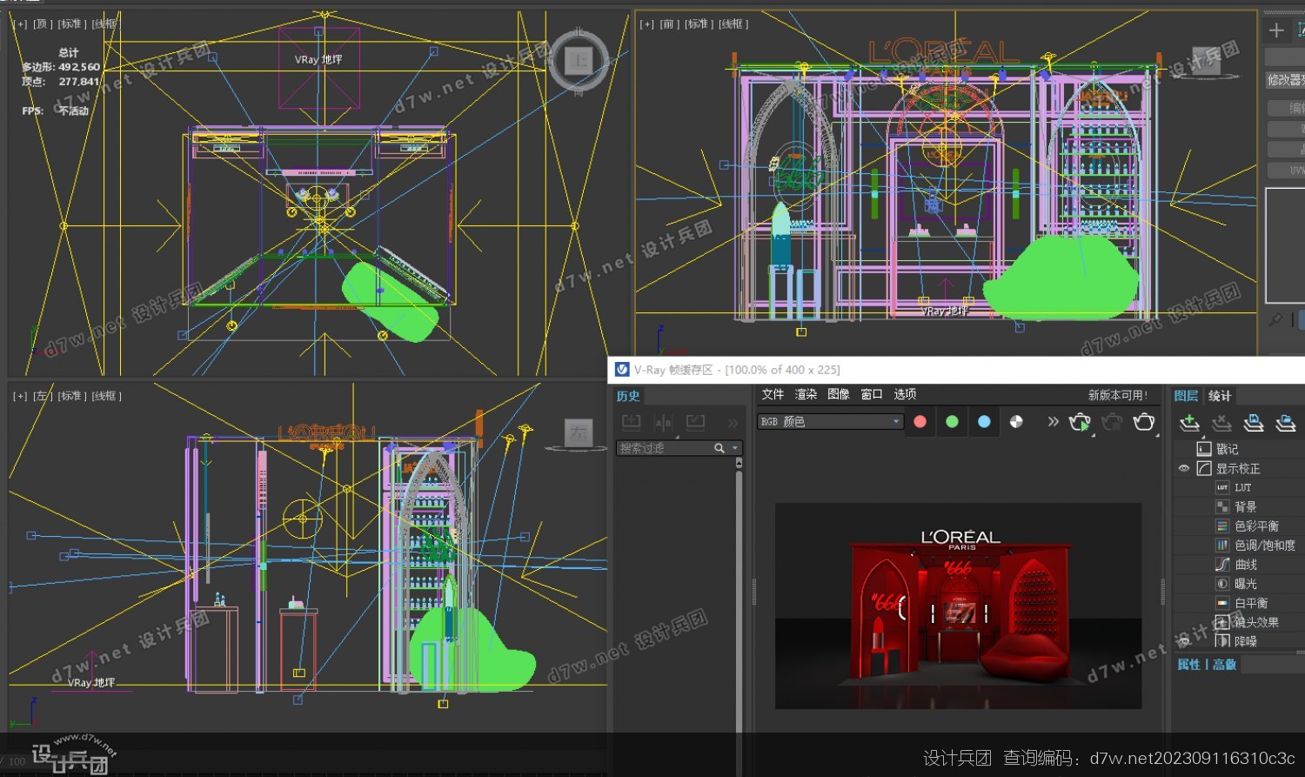Switch to alpha/mono channel icon
Viewport: 1305px width, 777px height.
pos(1016,421)
